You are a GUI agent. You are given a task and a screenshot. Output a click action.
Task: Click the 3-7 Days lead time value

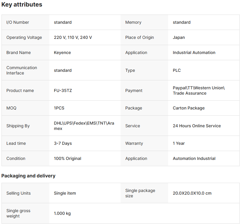click(x=63, y=143)
